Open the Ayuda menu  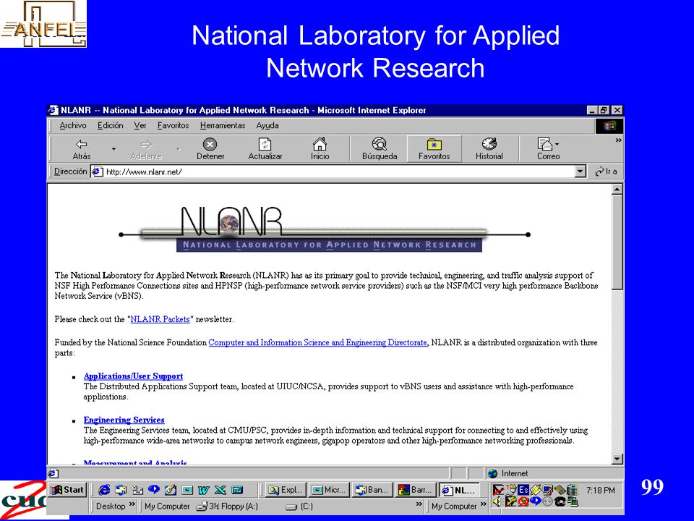[267, 125]
